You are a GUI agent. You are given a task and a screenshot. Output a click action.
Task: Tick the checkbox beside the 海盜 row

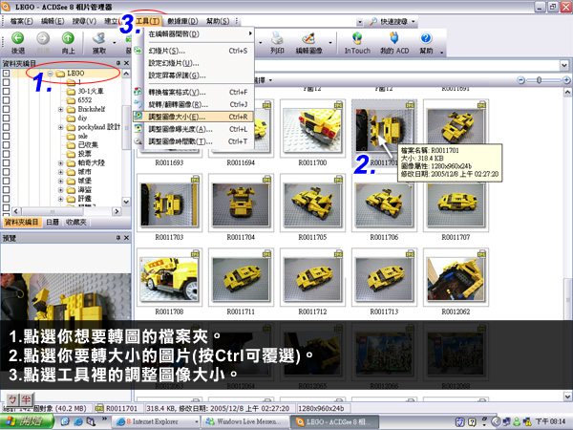[6, 190]
